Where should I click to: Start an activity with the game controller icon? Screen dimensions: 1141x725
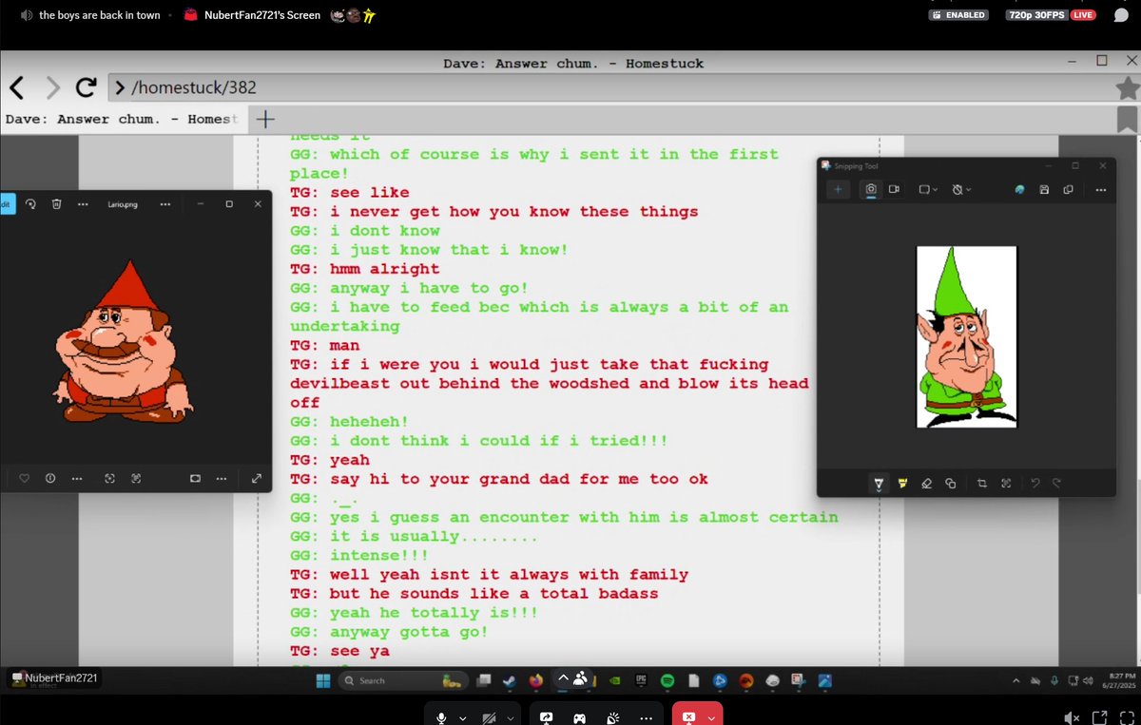(x=580, y=717)
